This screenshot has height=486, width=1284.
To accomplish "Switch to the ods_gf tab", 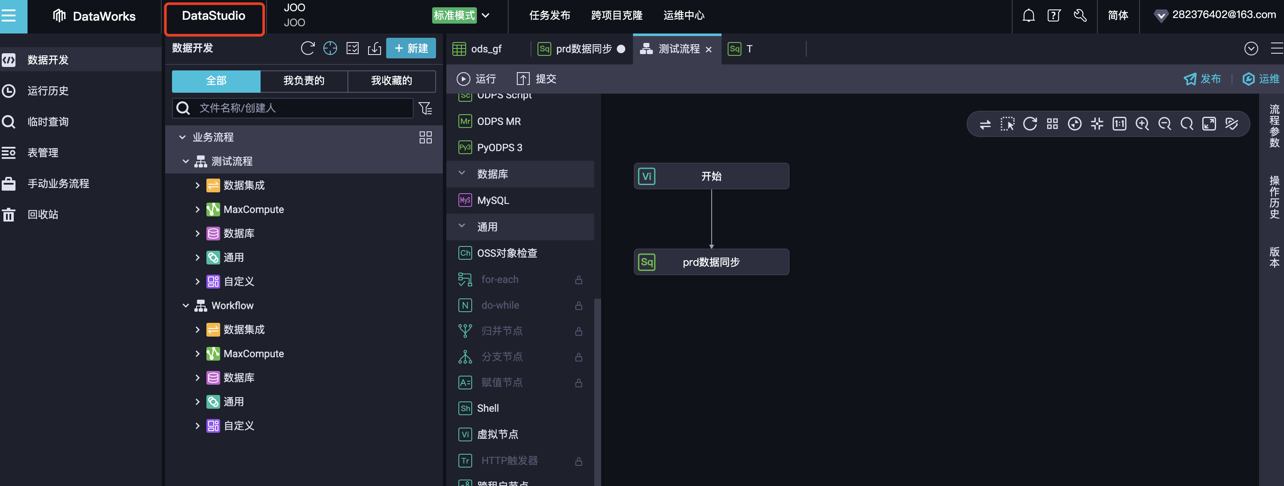I will pos(485,49).
